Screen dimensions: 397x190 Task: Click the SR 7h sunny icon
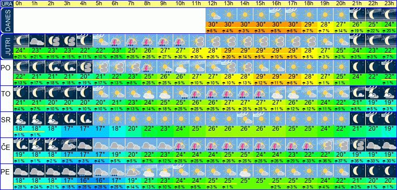point(133,119)
